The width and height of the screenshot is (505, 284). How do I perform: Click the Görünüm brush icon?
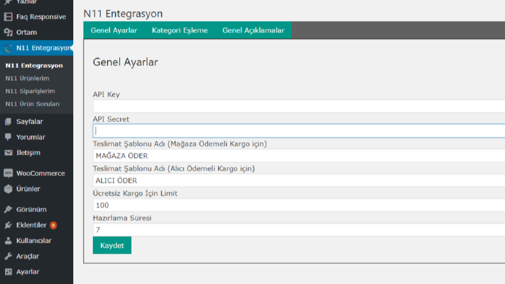[x=8, y=209]
